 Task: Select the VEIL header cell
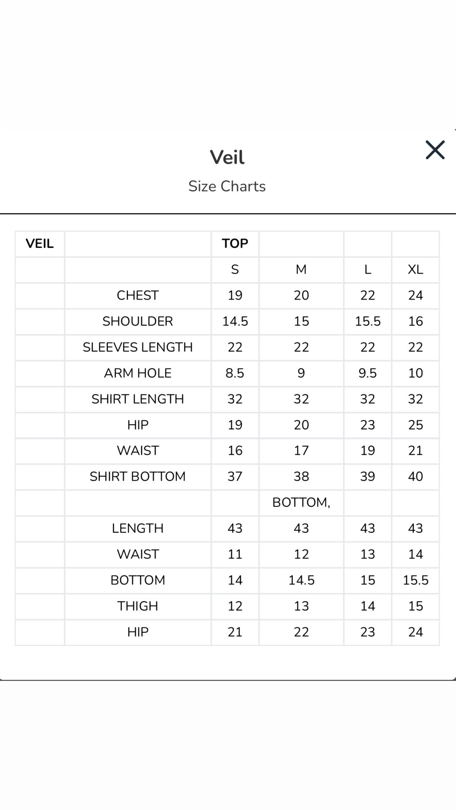pyautogui.click(x=40, y=243)
